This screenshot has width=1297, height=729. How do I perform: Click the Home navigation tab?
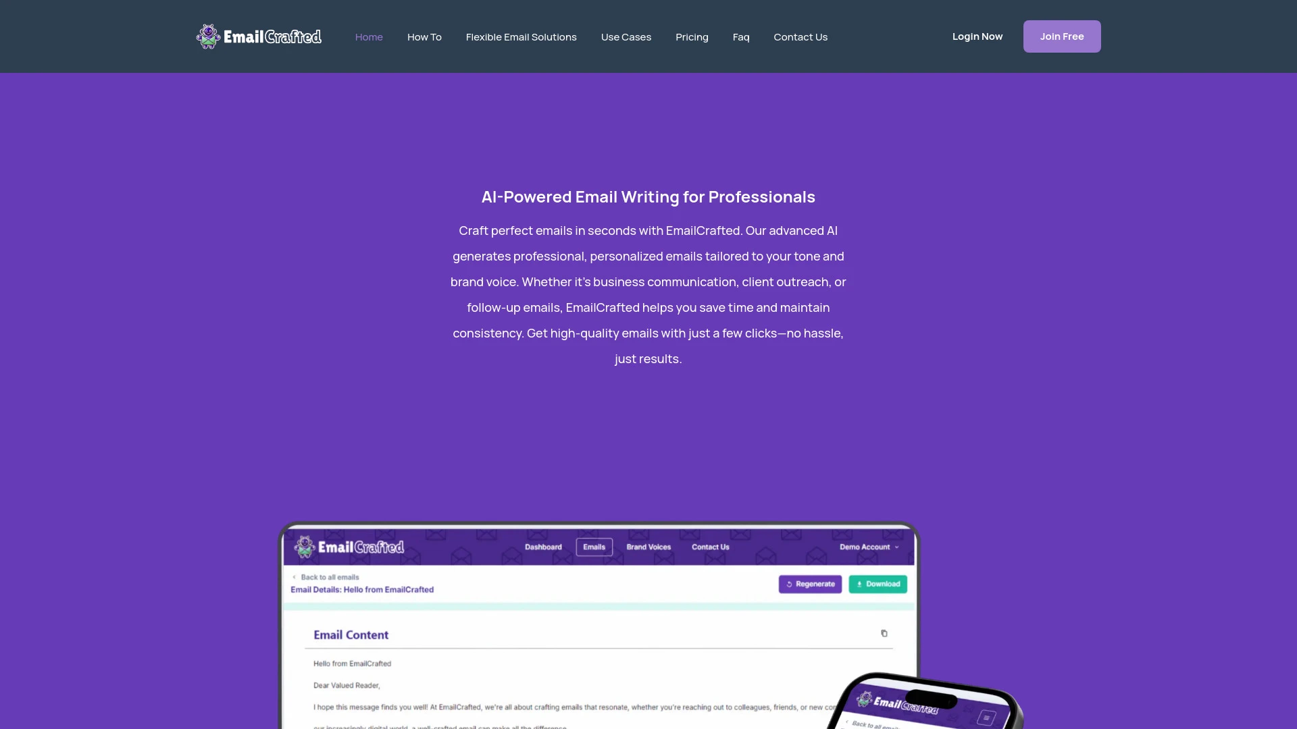[369, 36]
